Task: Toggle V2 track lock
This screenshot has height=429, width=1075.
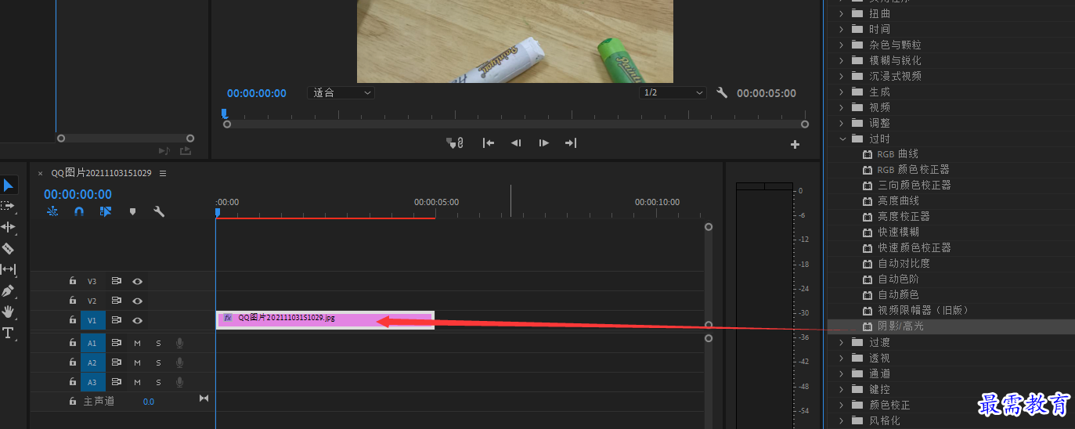Action: (72, 301)
